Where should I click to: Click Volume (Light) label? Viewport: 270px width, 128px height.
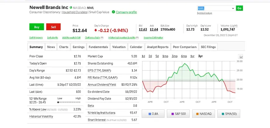tap(229, 26)
